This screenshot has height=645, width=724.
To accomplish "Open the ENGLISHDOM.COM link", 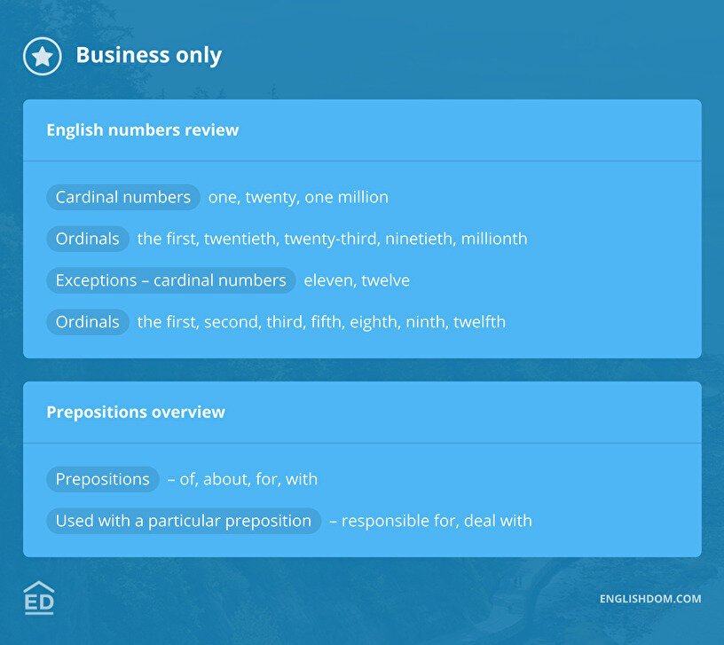I will coord(649,599).
